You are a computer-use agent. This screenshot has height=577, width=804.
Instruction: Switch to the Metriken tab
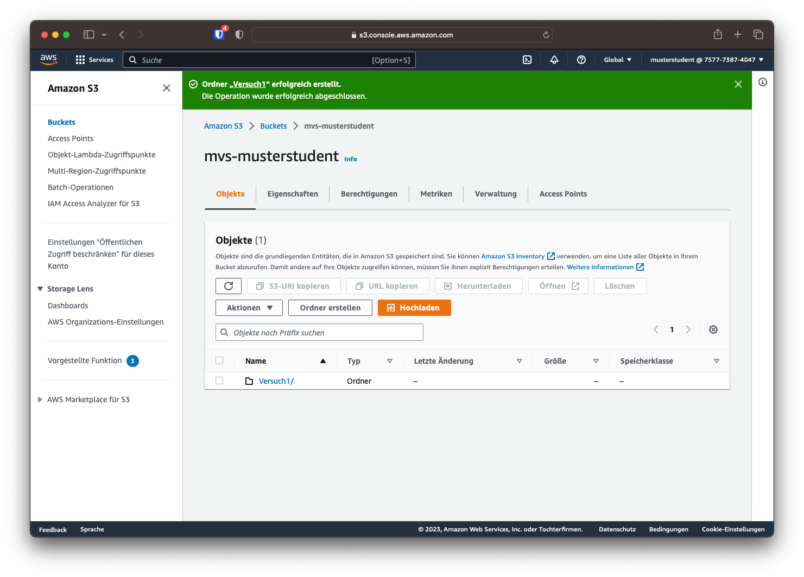[x=436, y=194]
